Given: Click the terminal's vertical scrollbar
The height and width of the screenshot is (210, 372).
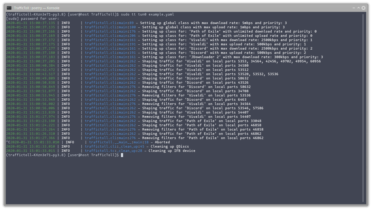Looking at the screenshot, I should [363, 108].
